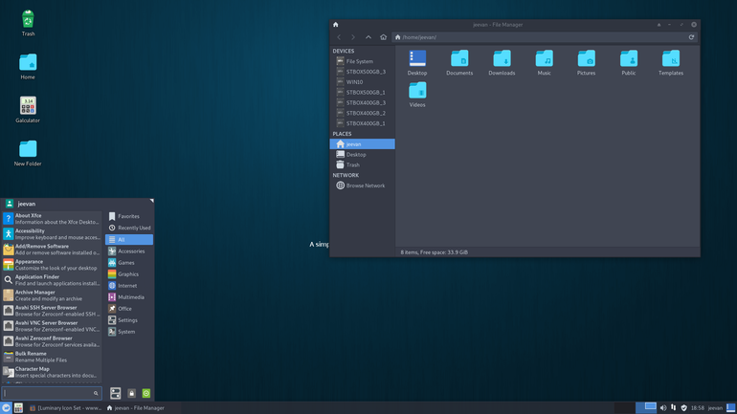Click the volume icon in system tray

point(662,408)
